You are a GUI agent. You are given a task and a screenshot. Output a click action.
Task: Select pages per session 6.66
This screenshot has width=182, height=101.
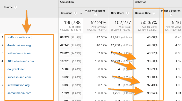tap(178, 53)
